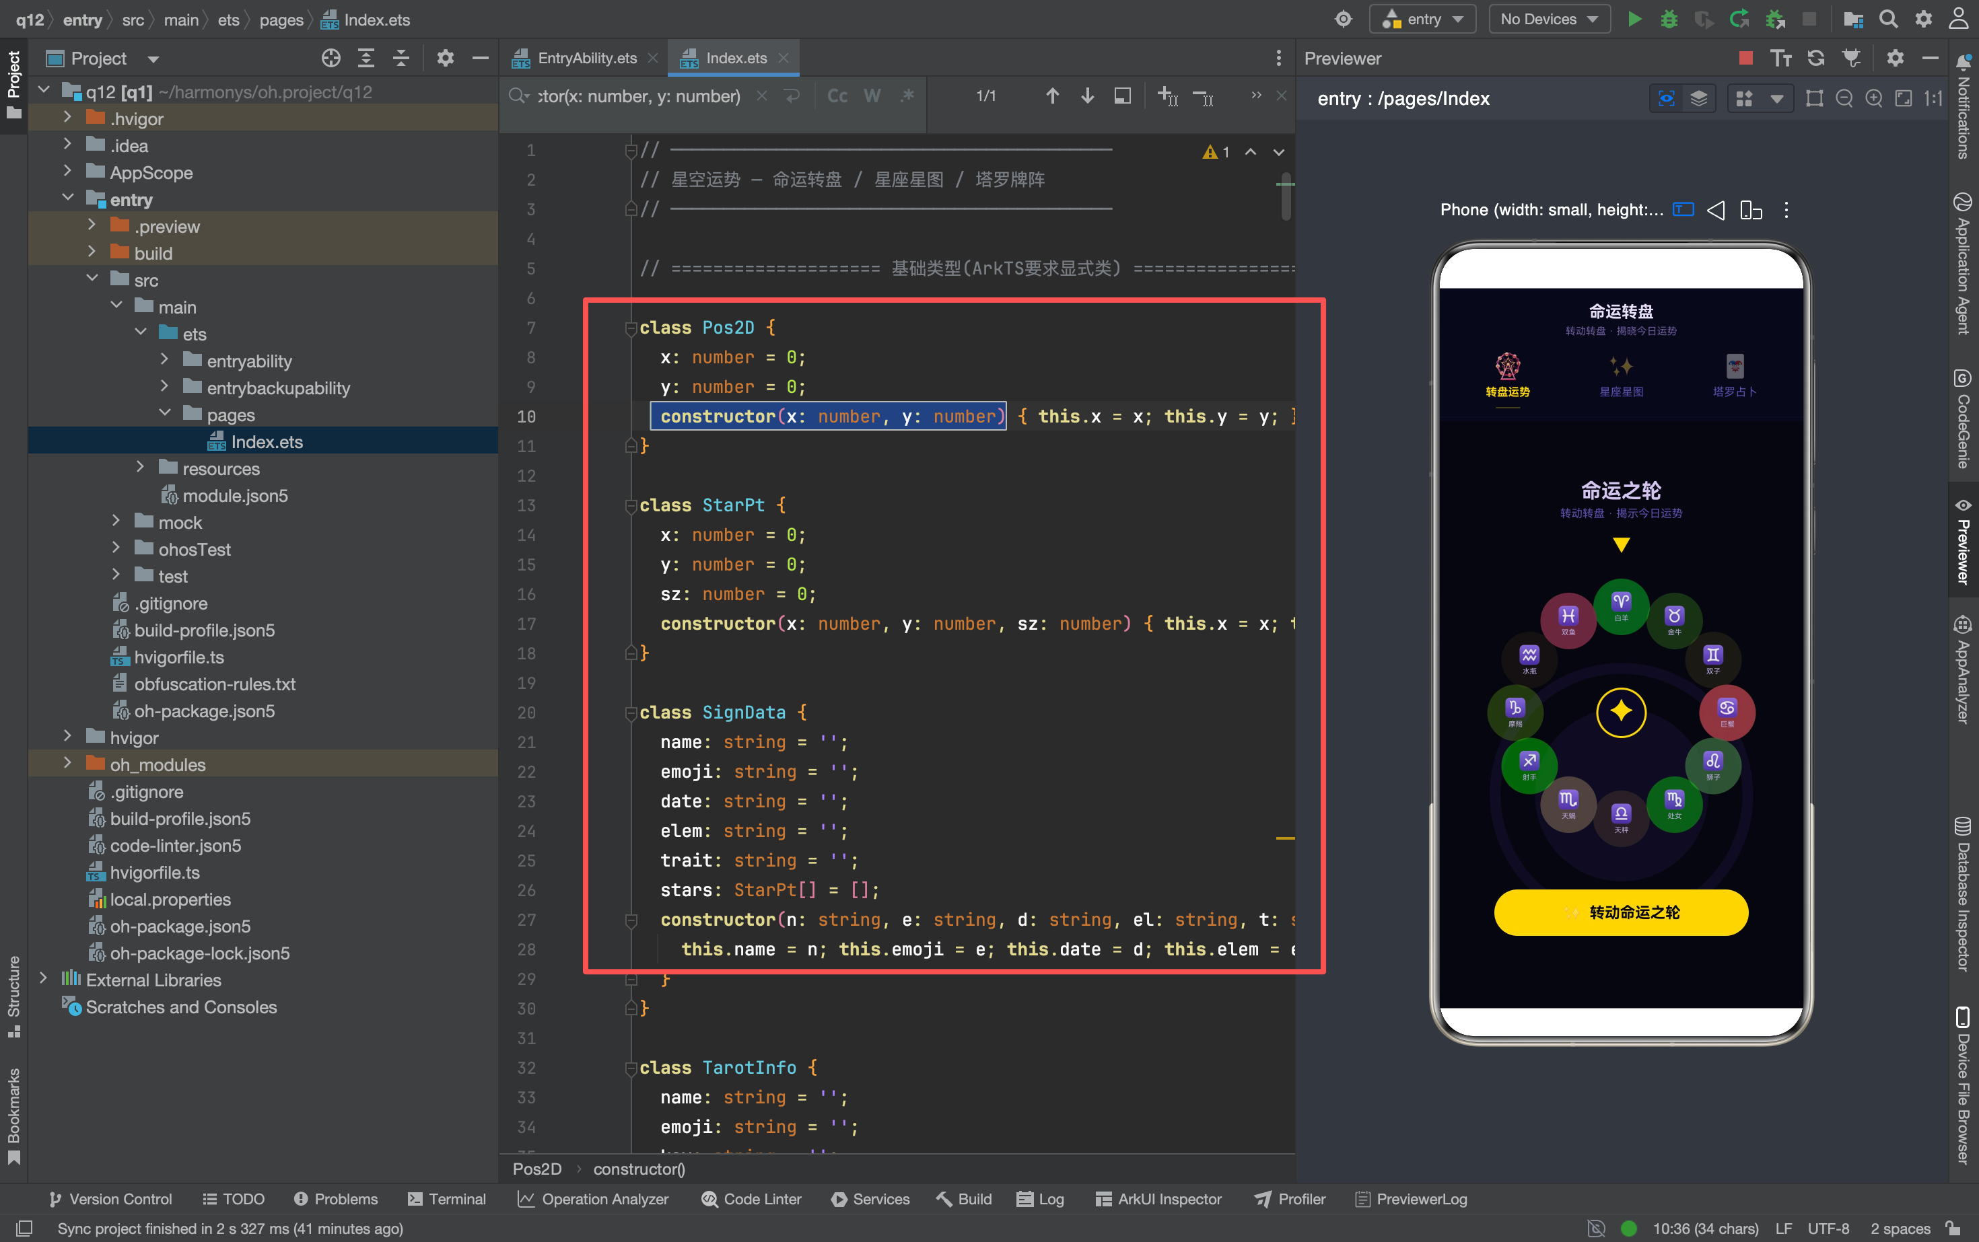Switch to the EntryAbility.ets tab

tap(585, 59)
